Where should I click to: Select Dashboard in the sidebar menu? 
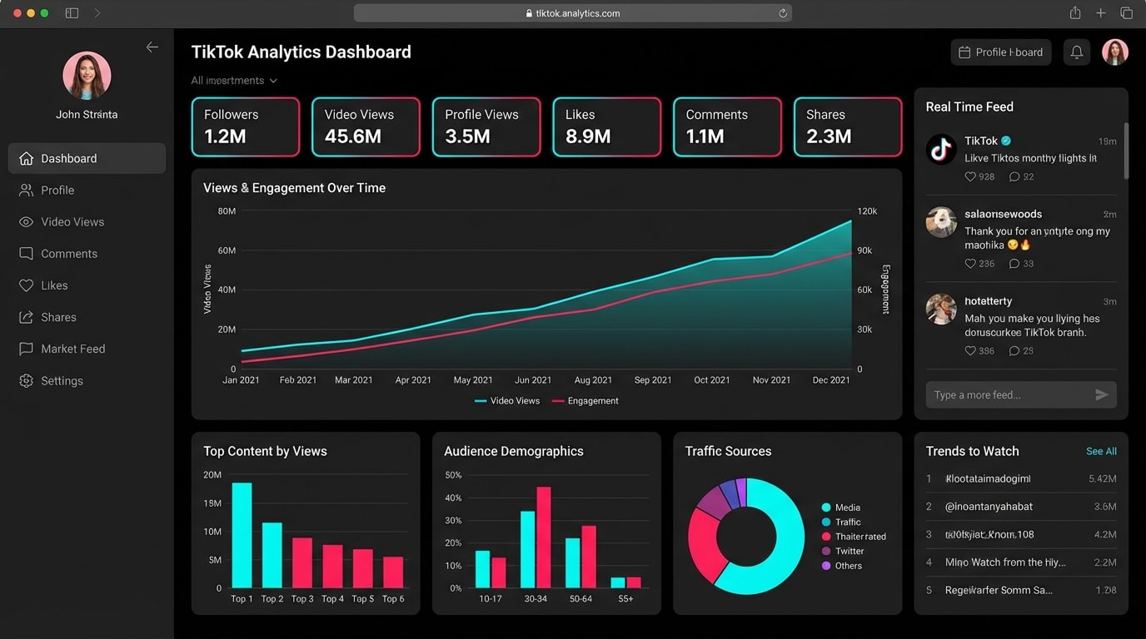point(87,158)
